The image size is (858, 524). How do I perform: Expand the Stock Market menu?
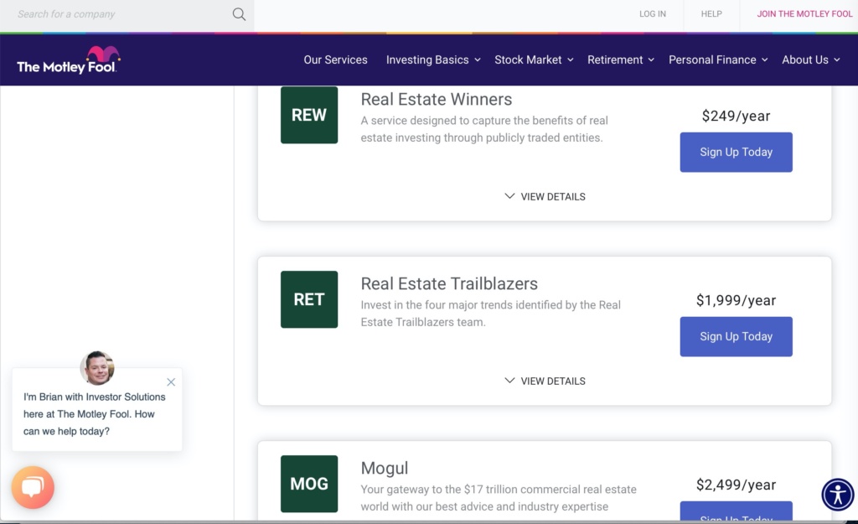(534, 60)
